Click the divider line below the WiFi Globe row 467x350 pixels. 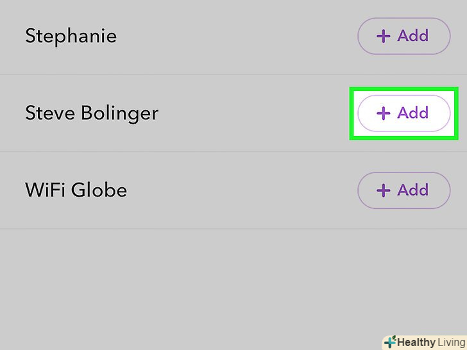click(234, 229)
